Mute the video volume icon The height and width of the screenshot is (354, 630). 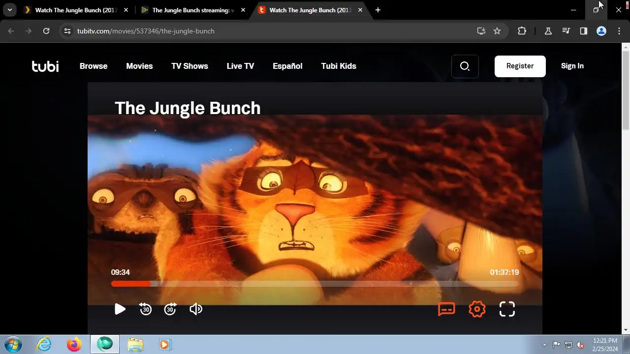(196, 309)
